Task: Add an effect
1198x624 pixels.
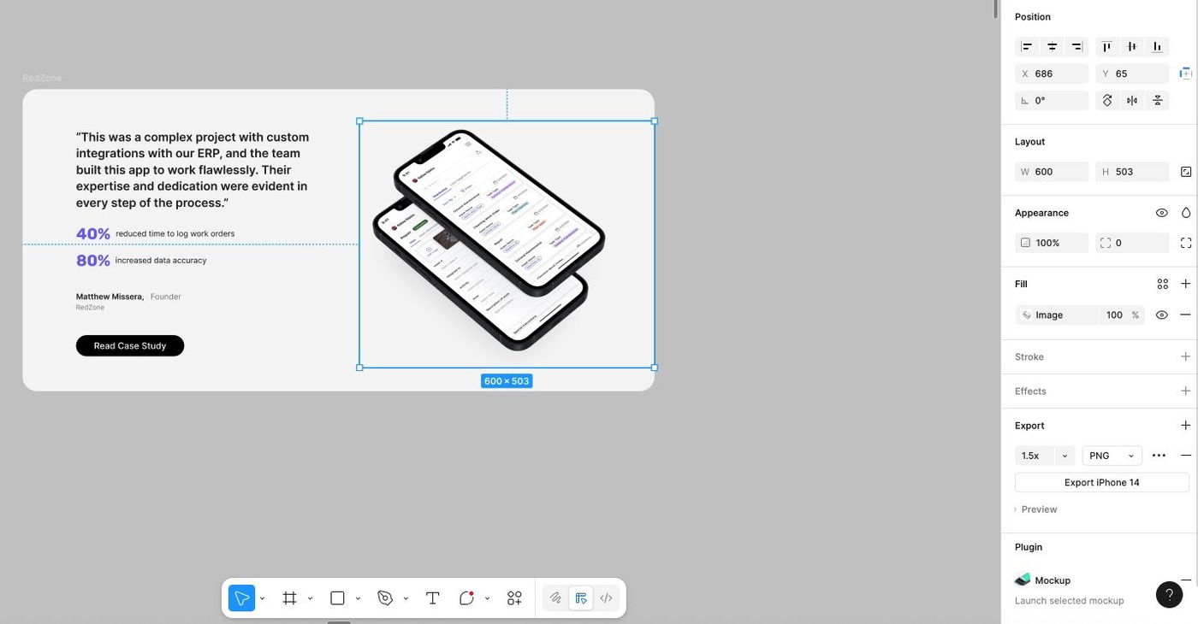Action: [x=1185, y=391]
